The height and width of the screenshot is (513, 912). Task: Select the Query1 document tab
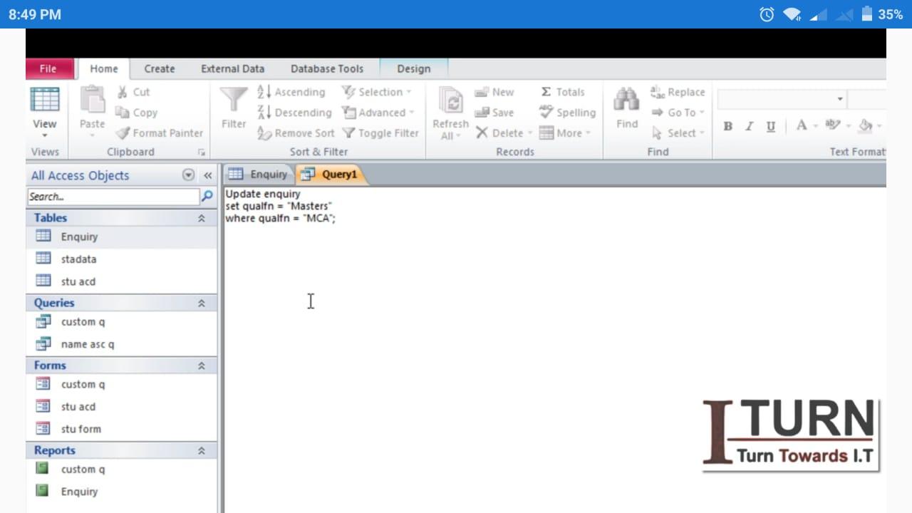(x=330, y=174)
